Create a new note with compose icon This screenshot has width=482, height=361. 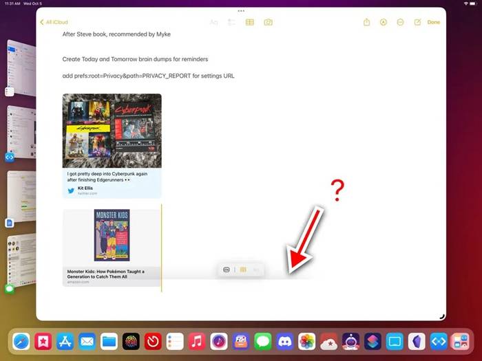(x=417, y=22)
